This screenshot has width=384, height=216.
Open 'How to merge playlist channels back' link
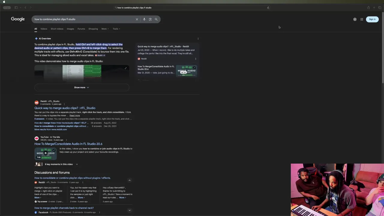[64, 208]
